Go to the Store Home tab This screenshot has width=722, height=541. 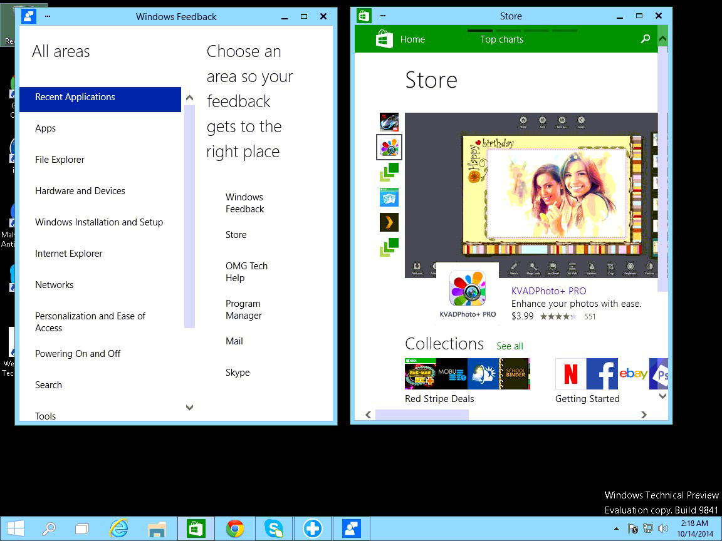point(412,39)
